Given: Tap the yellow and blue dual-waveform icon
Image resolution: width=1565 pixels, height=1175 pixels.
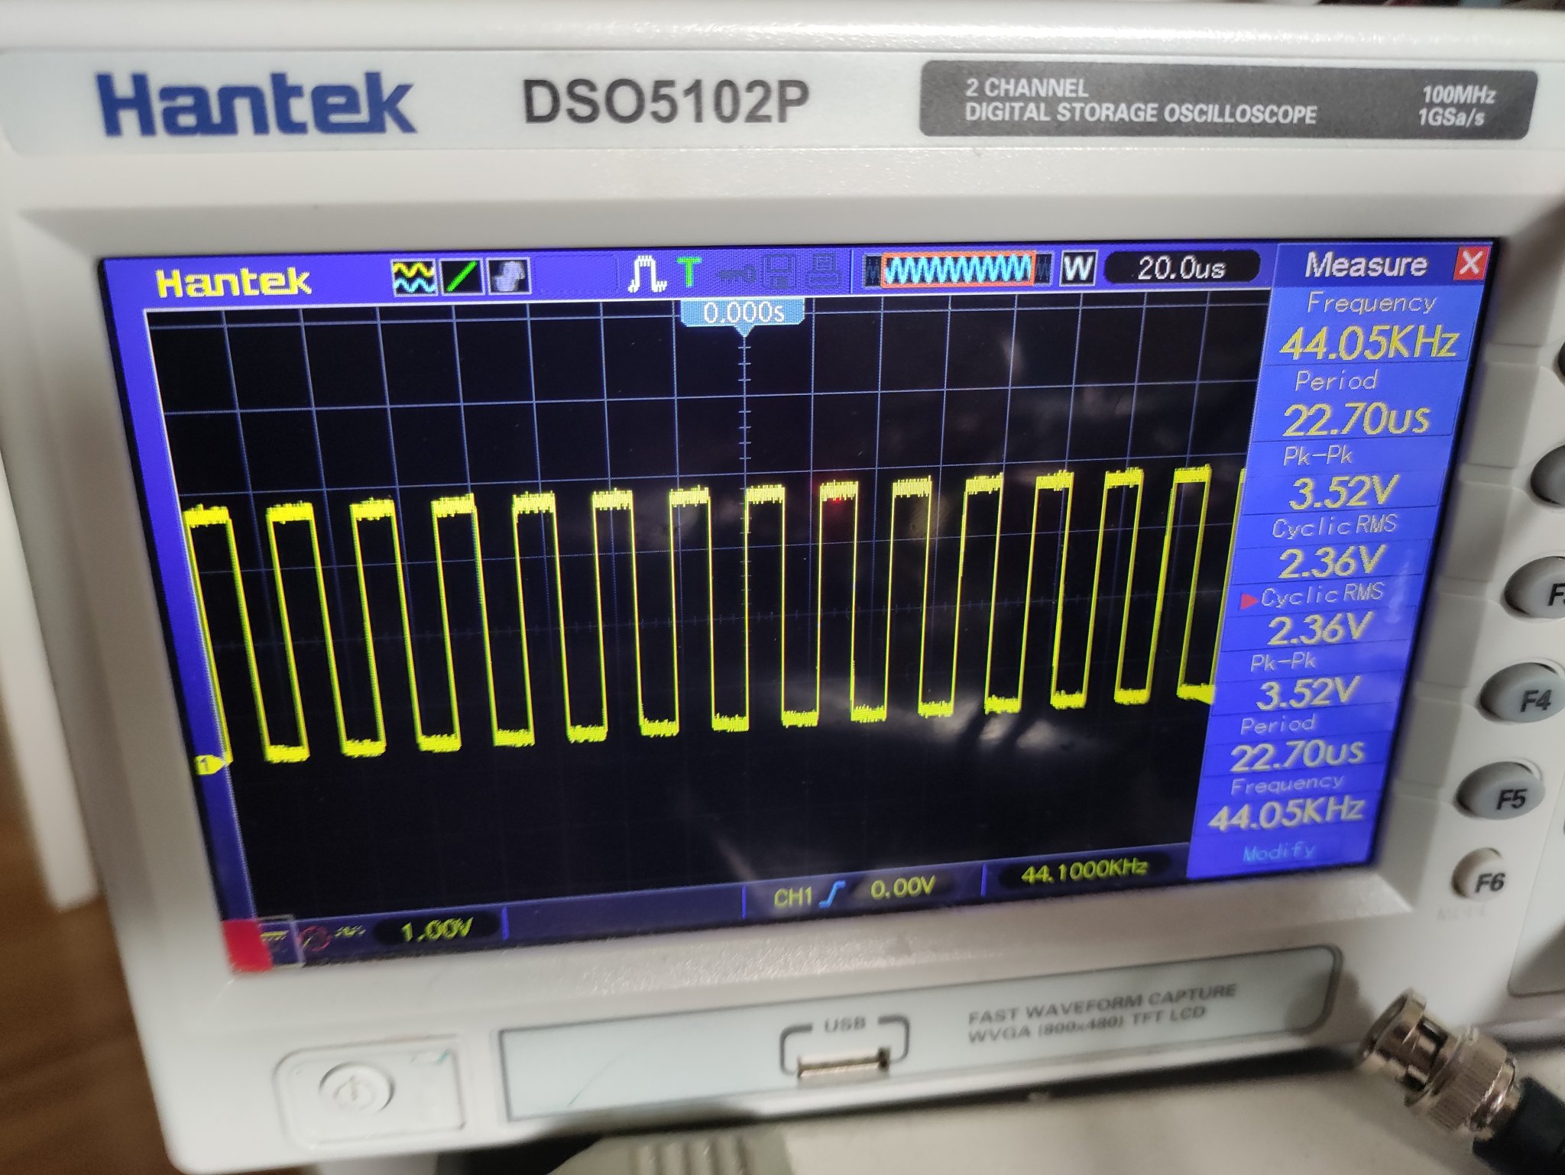Looking at the screenshot, I should coord(413,277).
